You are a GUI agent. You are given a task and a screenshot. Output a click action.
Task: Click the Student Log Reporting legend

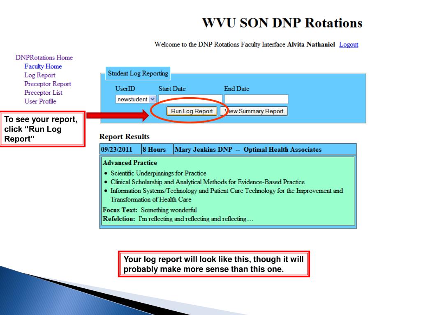click(138, 73)
